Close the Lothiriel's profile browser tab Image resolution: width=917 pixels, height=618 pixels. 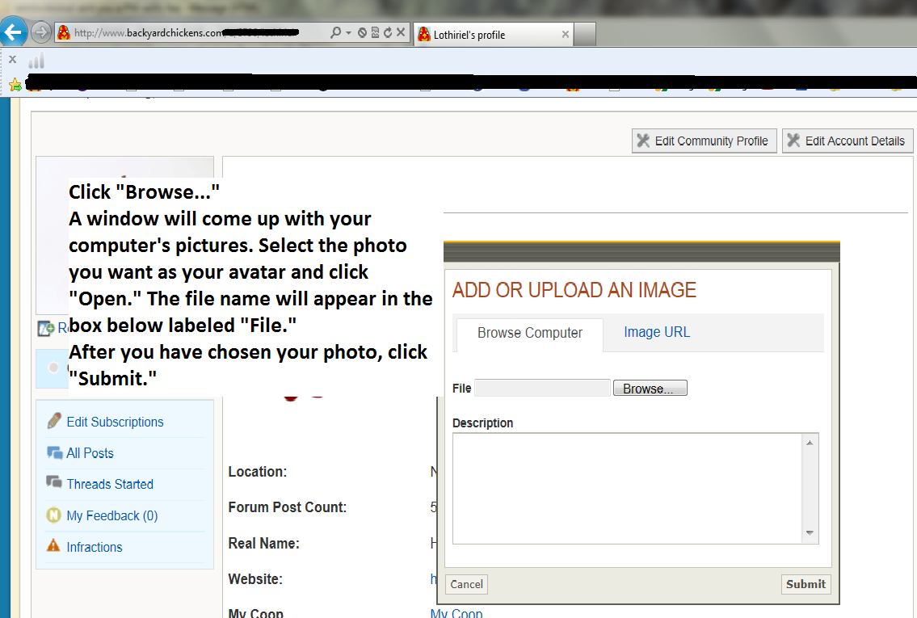click(x=565, y=35)
